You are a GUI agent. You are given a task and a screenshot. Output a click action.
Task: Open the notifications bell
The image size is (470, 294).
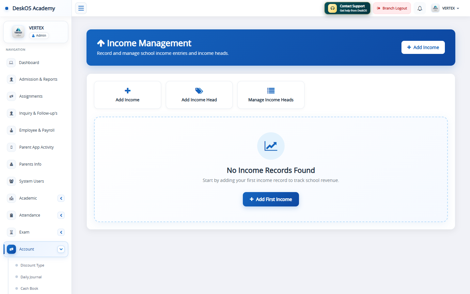pos(420,8)
